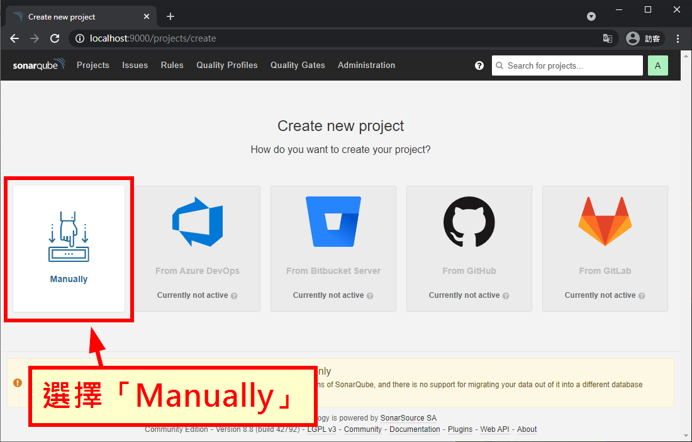Click the GitLab fox logo icon
The width and height of the screenshot is (692, 442).
tap(605, 221)
